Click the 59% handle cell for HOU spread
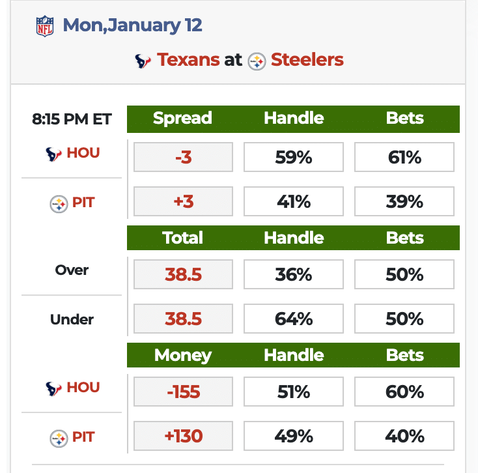This screenshot has height=473, width=478. pyautogui.click(x=294, y=157)
